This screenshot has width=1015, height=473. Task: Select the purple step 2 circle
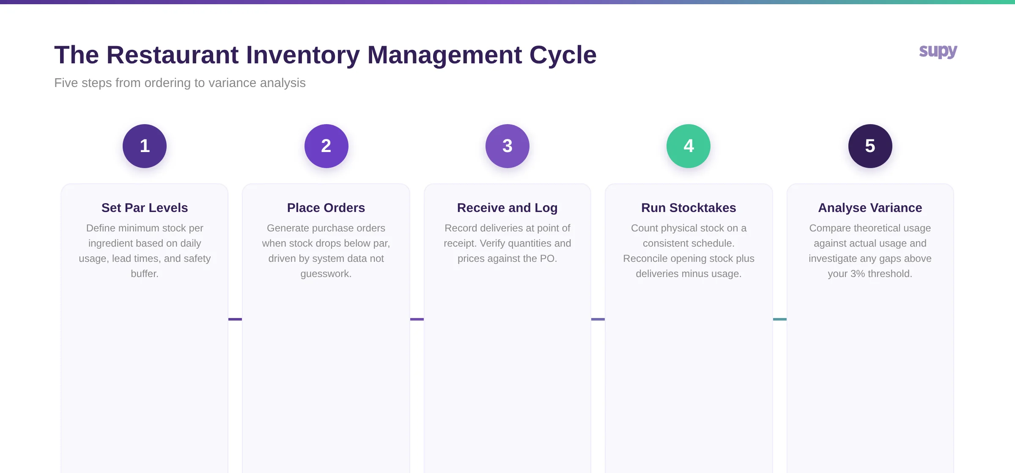coord(326,146)
